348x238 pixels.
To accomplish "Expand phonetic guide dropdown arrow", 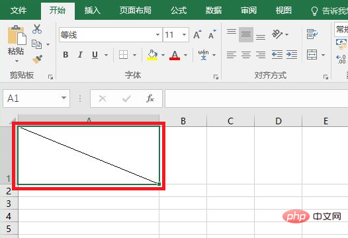I will tap(214, 55).
